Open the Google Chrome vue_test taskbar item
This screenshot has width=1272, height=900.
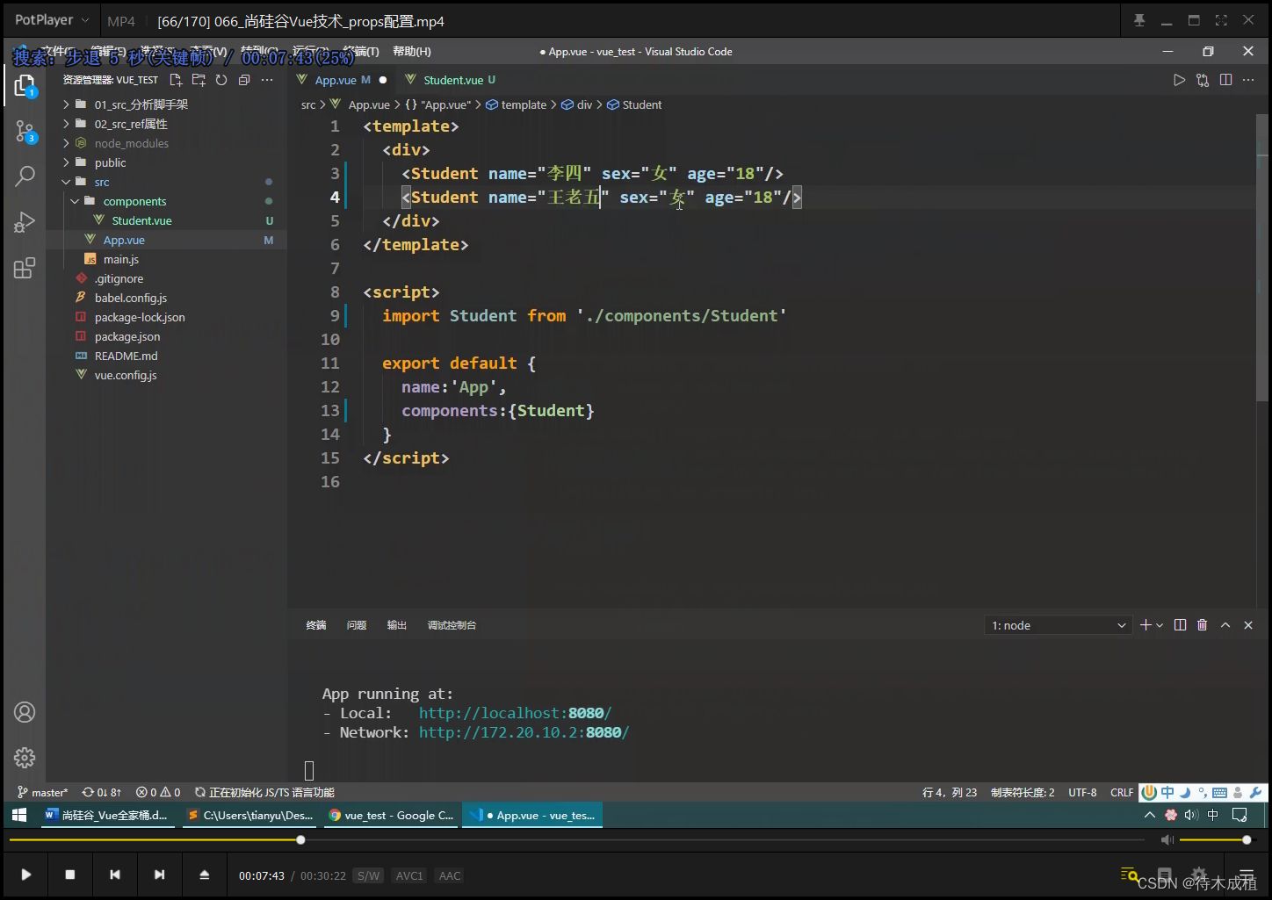pyautogui.click(x=392, y=816)
